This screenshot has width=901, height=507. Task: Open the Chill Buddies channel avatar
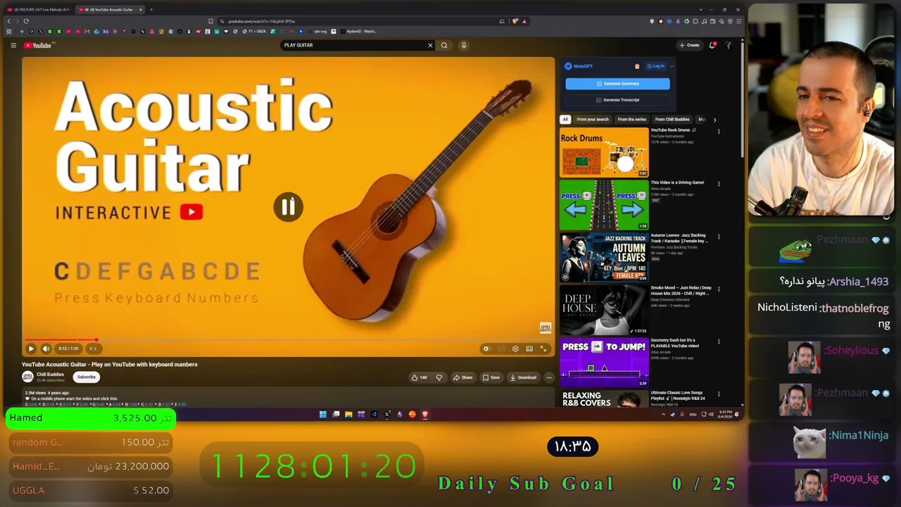tap(27, 377)
